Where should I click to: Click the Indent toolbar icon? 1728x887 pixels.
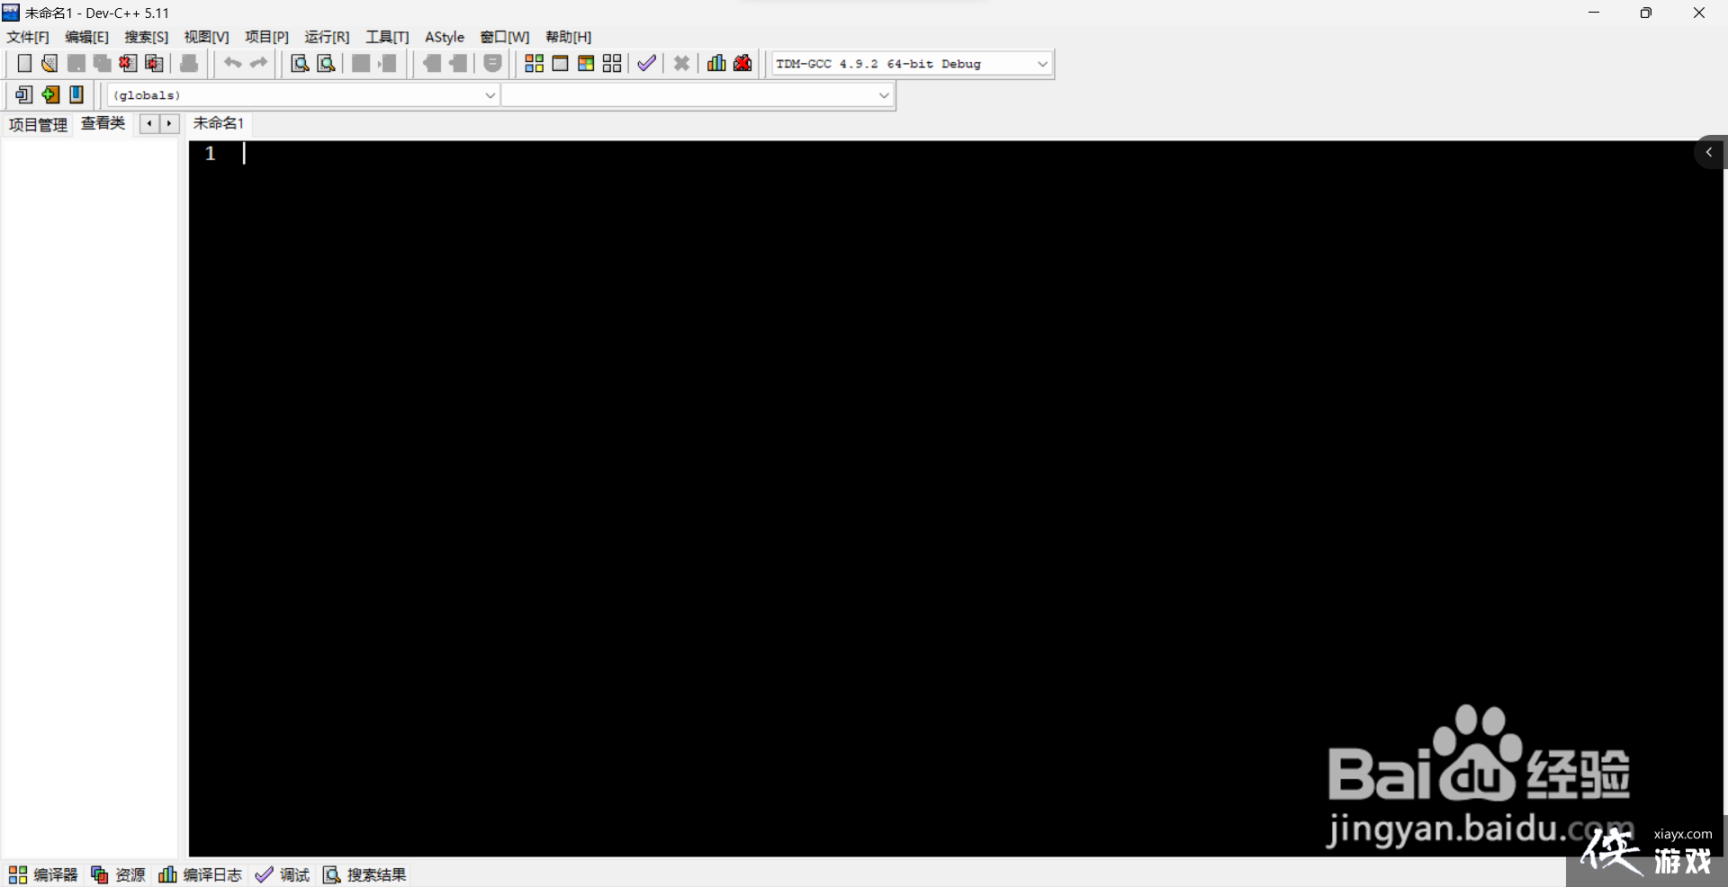(361, 63)
